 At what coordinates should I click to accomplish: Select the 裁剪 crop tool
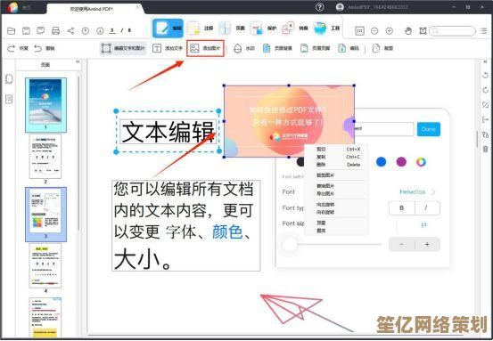coord(382,48)
